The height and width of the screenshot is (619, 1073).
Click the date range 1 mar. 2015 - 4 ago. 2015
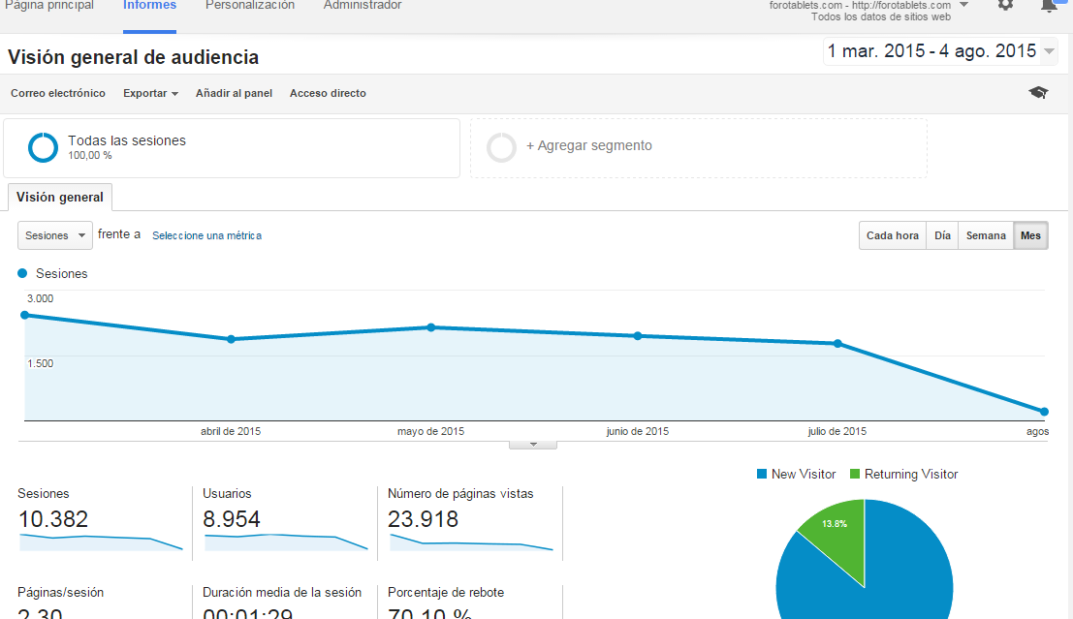coord(932,51)
